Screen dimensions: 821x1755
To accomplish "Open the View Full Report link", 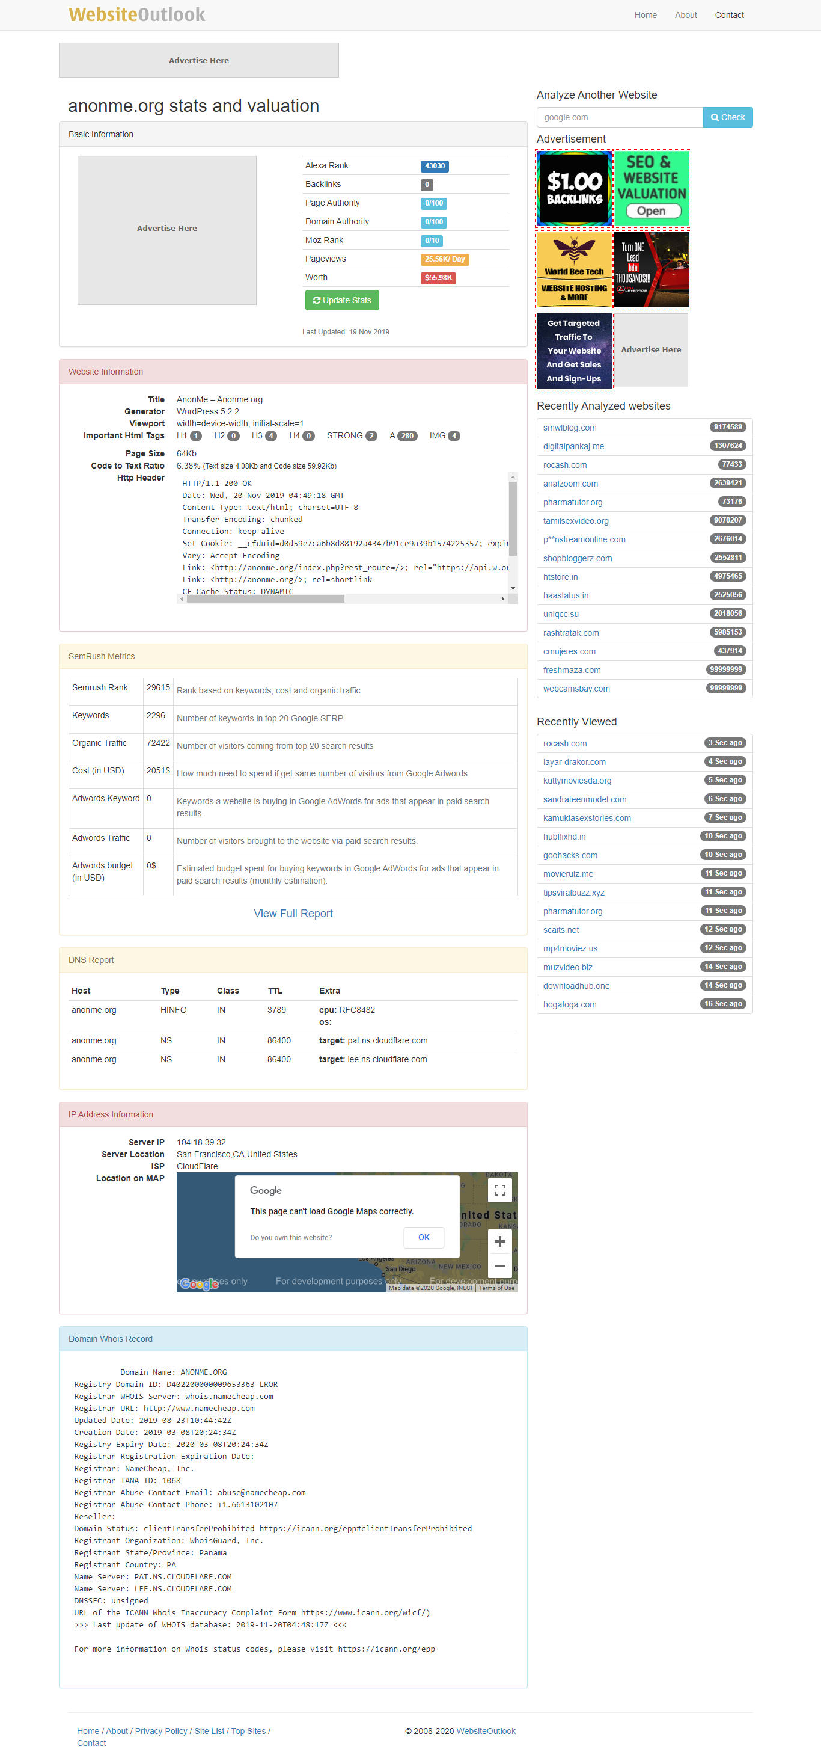I will coord(293,913).
